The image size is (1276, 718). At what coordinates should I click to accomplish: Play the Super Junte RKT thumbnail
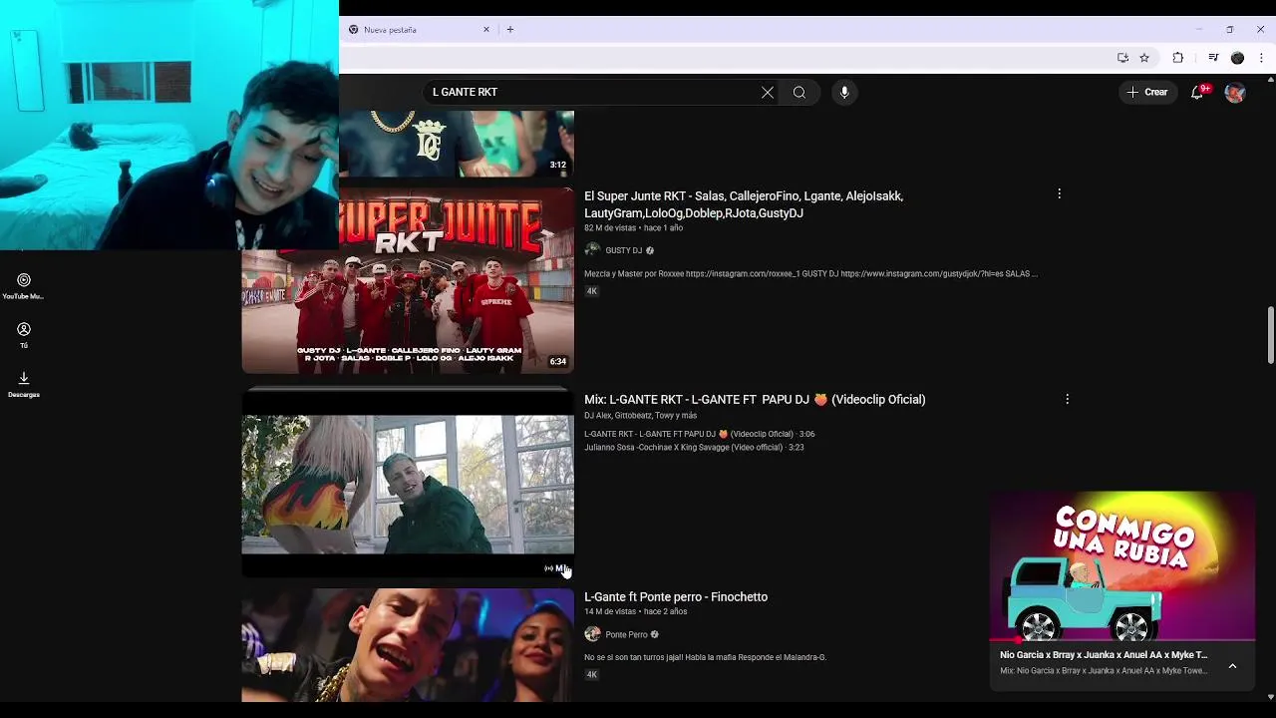[x=408, y=281]
